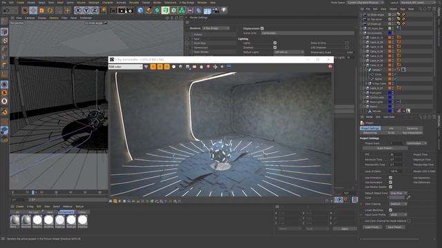Viewport: 442px width, 248px height.
Task: Click the Camera object icon
Action: tap(215, 10)
